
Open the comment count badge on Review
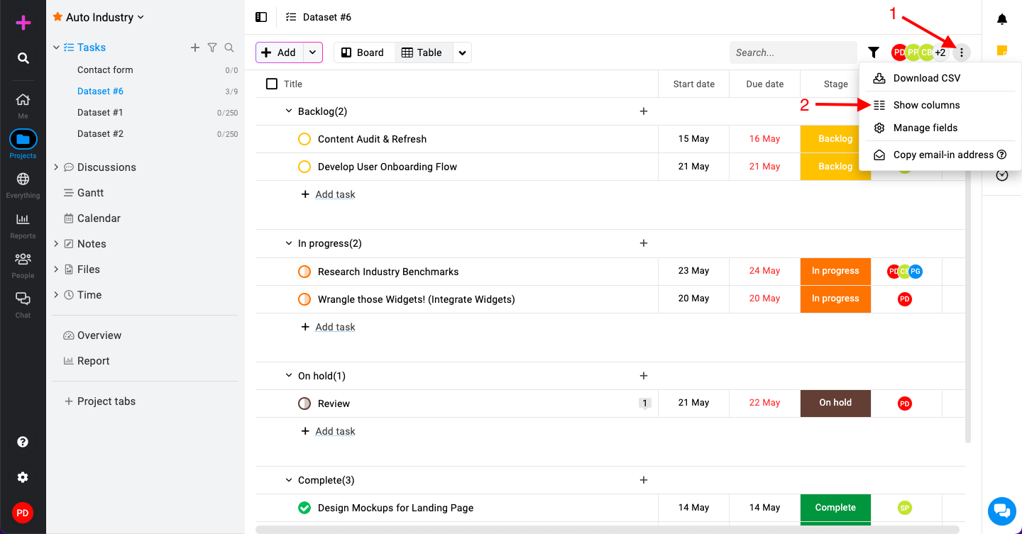click(644, 404)
